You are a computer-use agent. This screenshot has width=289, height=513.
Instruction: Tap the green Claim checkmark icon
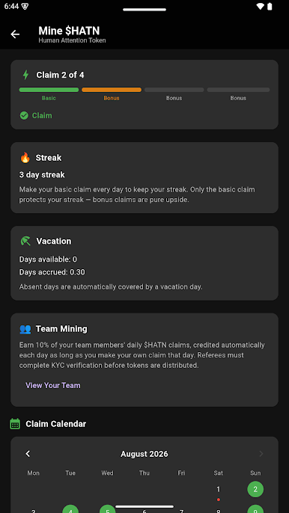(24, 115)
